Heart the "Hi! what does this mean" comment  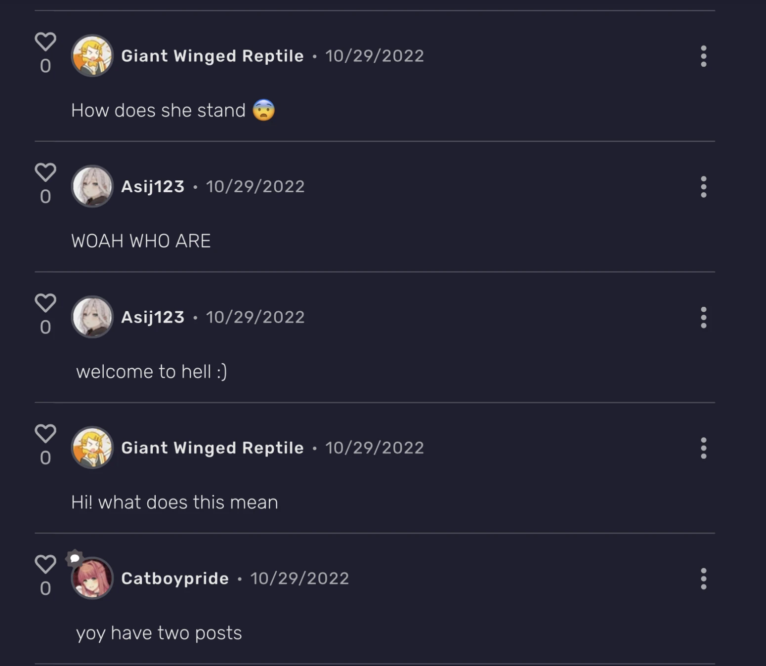(x=45, y=434)
